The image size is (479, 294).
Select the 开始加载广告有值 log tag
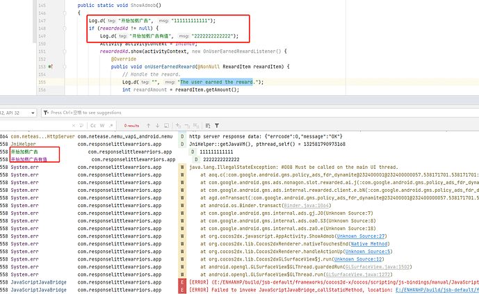point(29,159)
